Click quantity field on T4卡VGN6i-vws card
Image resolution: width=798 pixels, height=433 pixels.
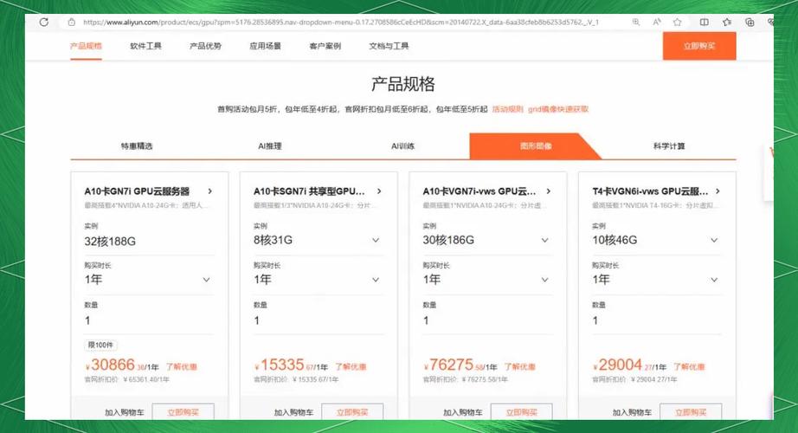(657, 320)
